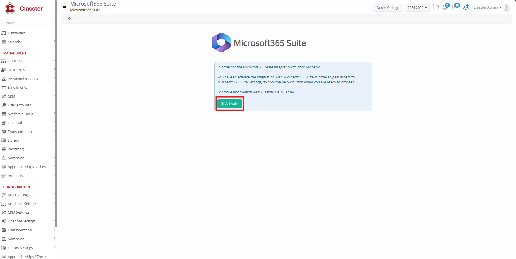The image size is (516, 259).
Task: Toggle the hamburger sidebar menu
Action: pos(64,8)
